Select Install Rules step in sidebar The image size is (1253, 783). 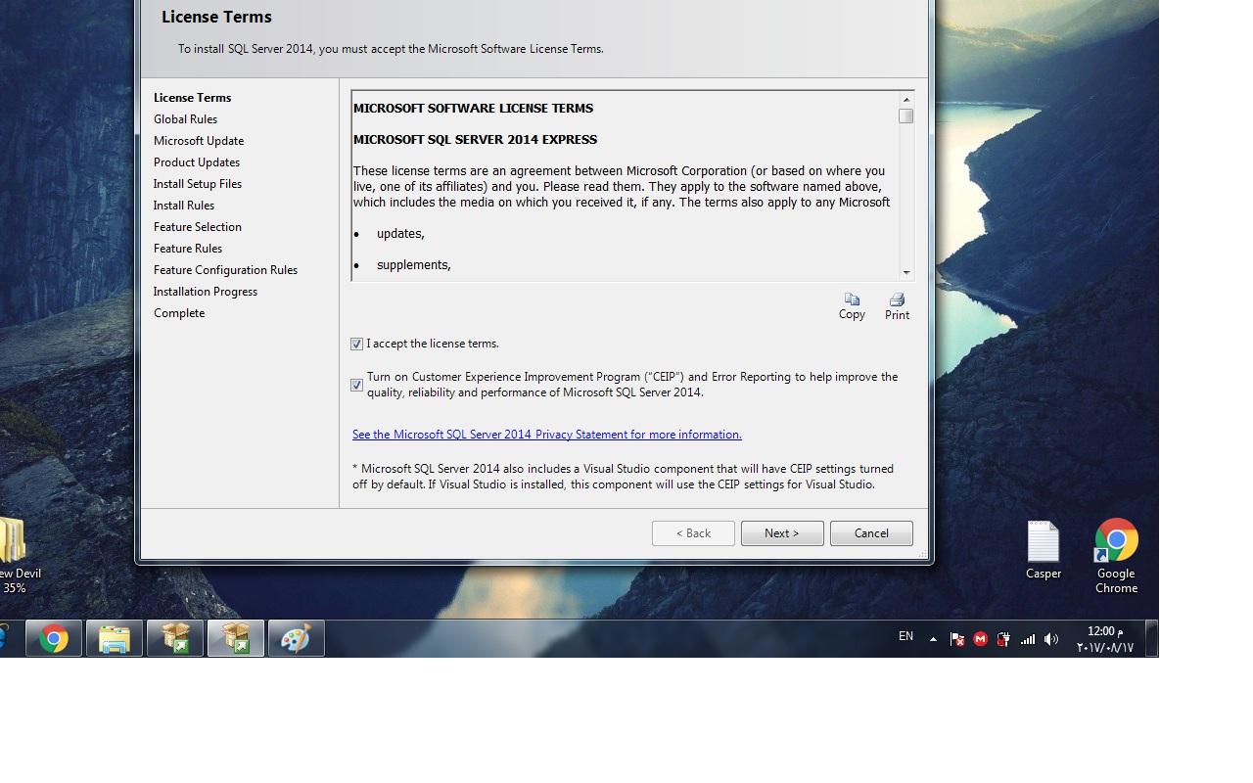184,206
